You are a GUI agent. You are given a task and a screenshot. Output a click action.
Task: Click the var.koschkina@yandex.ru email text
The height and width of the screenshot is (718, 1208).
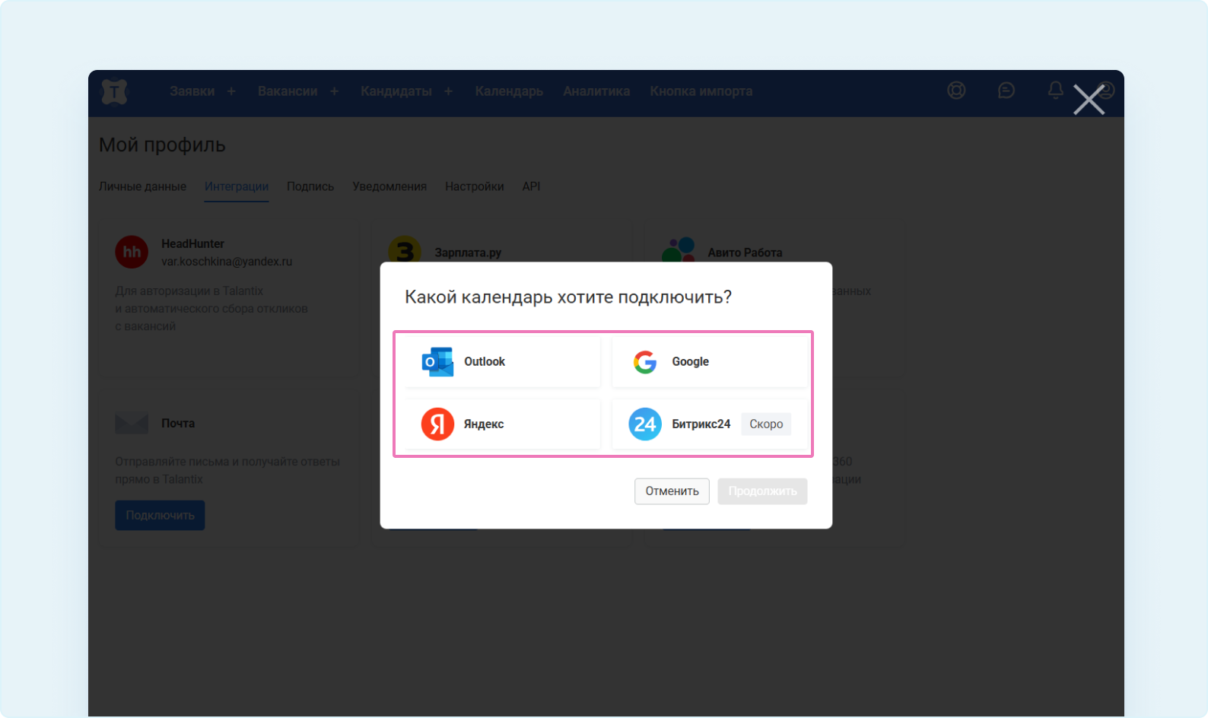227,262
